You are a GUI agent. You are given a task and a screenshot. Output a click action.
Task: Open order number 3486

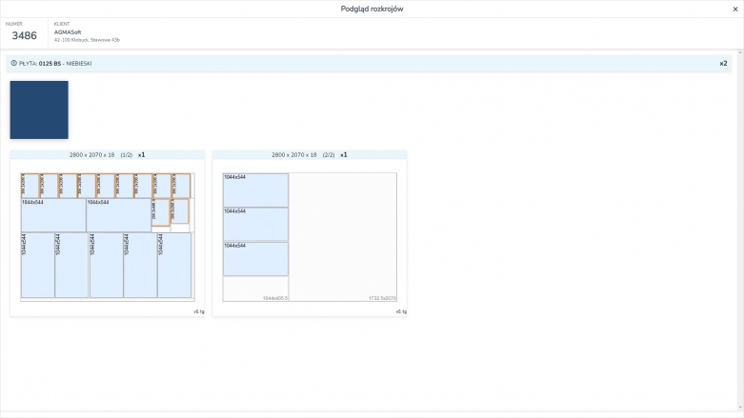pos(24,35)
